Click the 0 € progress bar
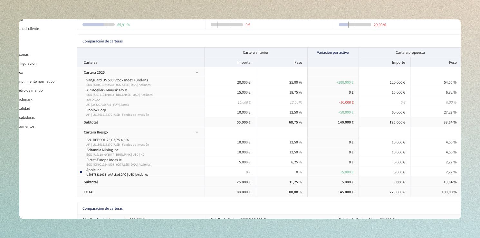Image resolution: width=480 pixels, height=238 pixels. (226, 25)
